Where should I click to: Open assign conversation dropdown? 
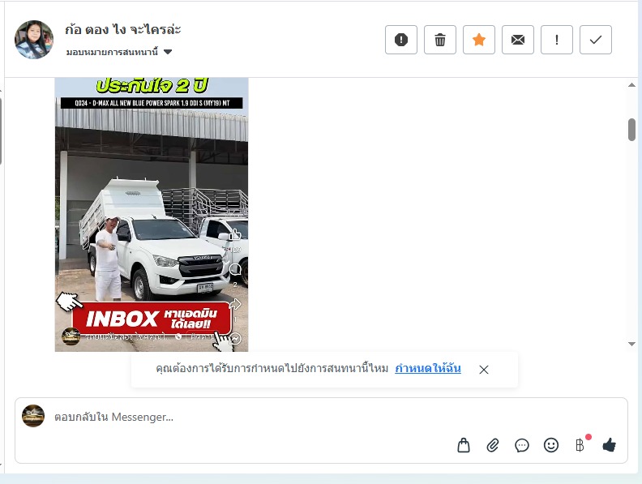(x=118, y=52)
